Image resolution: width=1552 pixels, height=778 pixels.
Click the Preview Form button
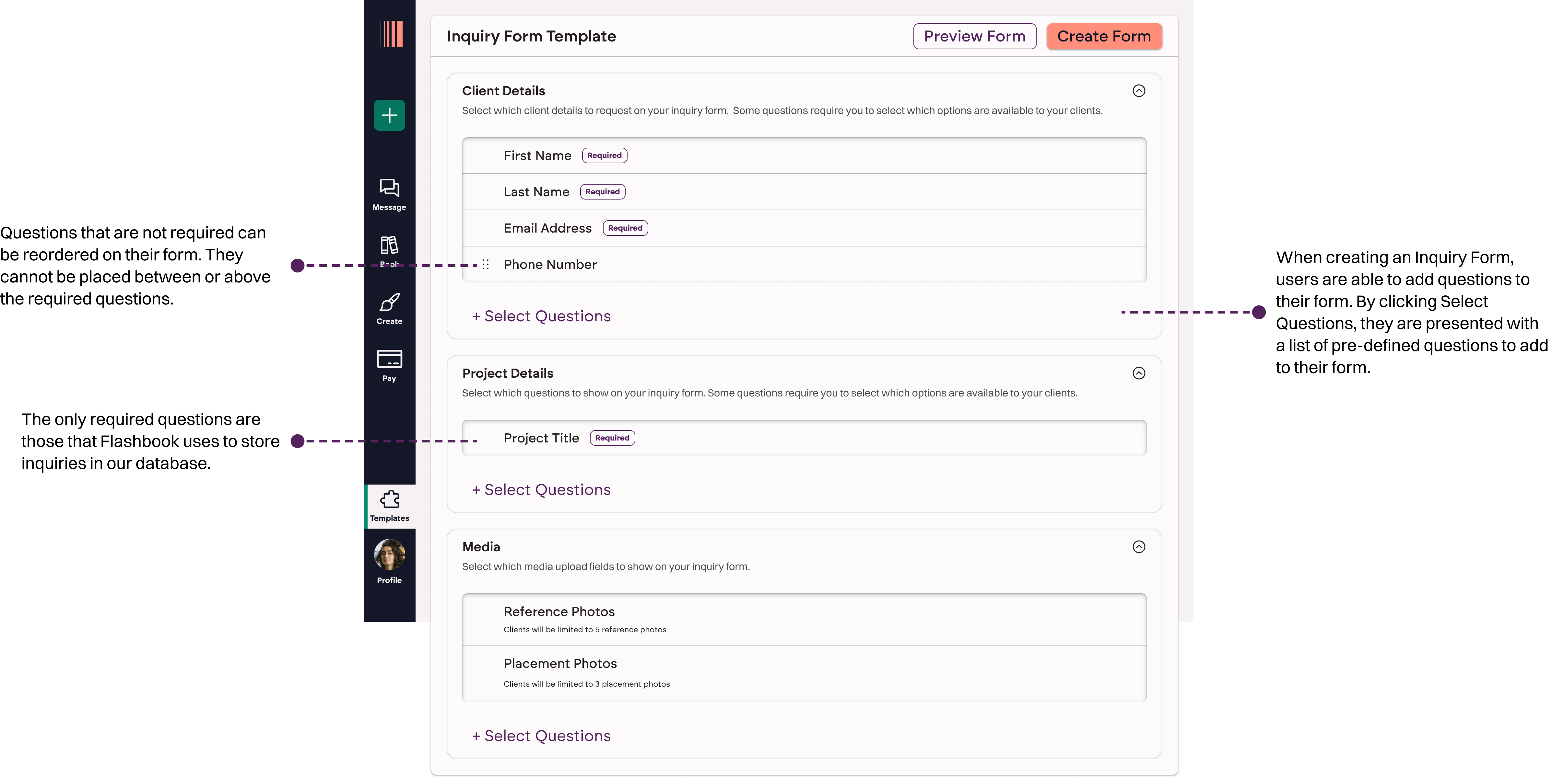click(x=974, y=36)
